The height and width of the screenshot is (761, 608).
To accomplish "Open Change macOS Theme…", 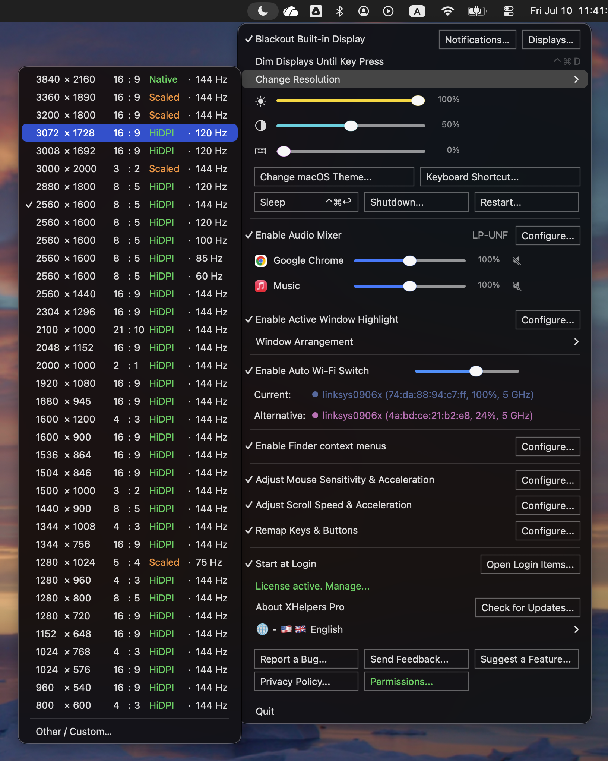I will (334, 177).
